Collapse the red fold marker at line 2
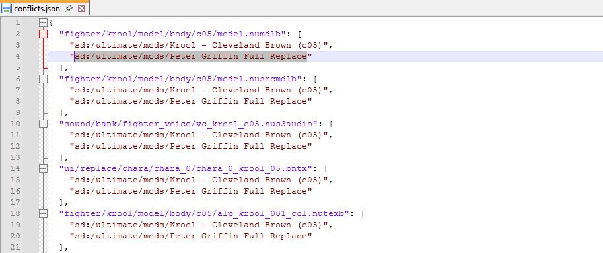This screenshot has width=603, height=253. (44, 34)
